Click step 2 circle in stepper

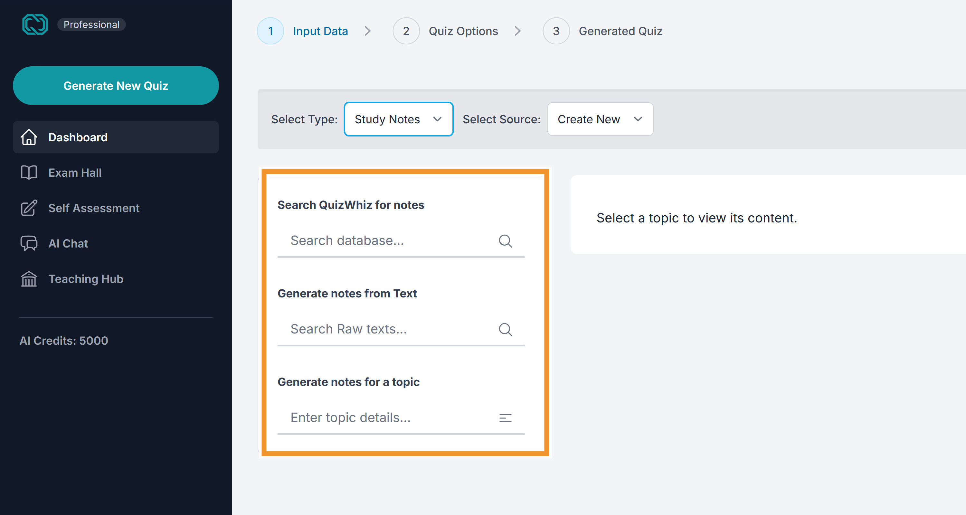click(x=406, y=31)
